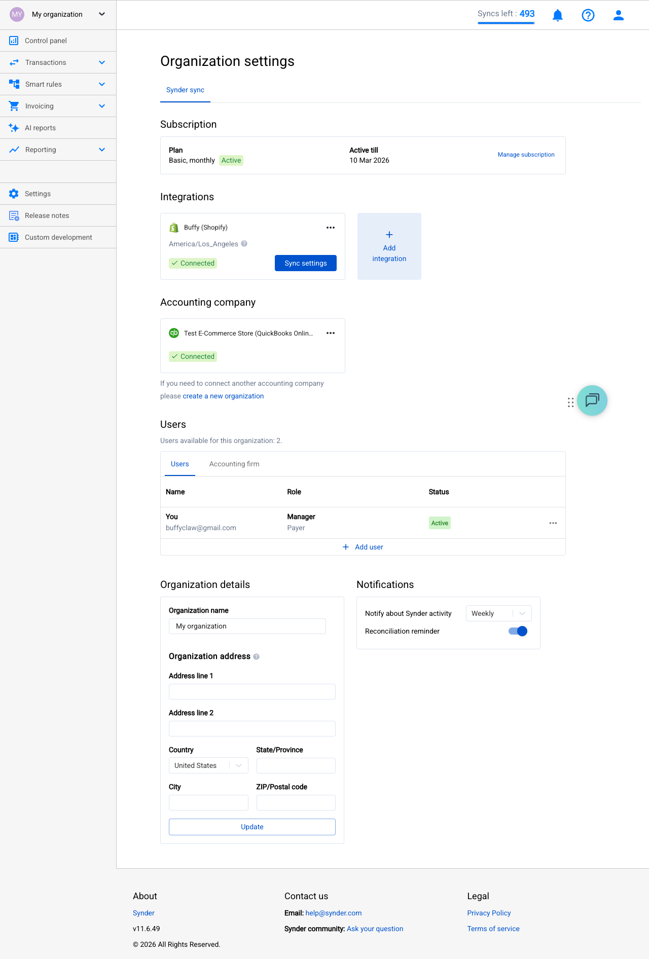This screenshot has width=649, height=959.
Task: Click the Organization address help icon
Action: click(257, 656)
